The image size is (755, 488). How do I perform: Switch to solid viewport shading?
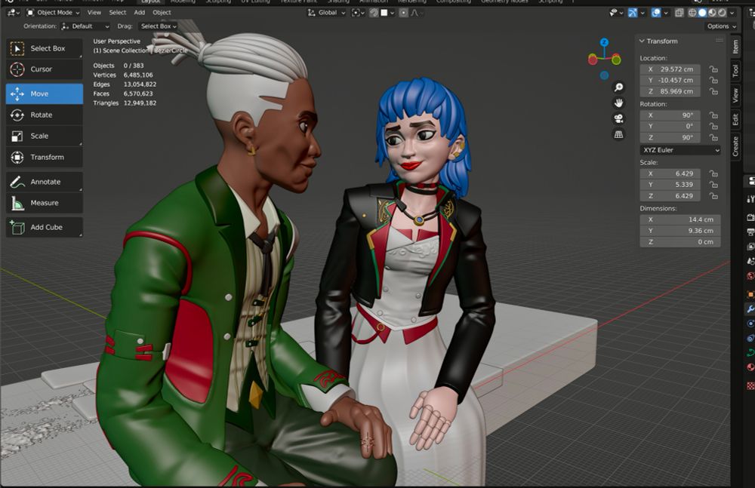pyautogui.click(x=702, y=13)
